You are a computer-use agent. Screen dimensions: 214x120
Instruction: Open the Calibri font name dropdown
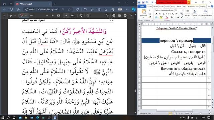[x=174, y=10]
